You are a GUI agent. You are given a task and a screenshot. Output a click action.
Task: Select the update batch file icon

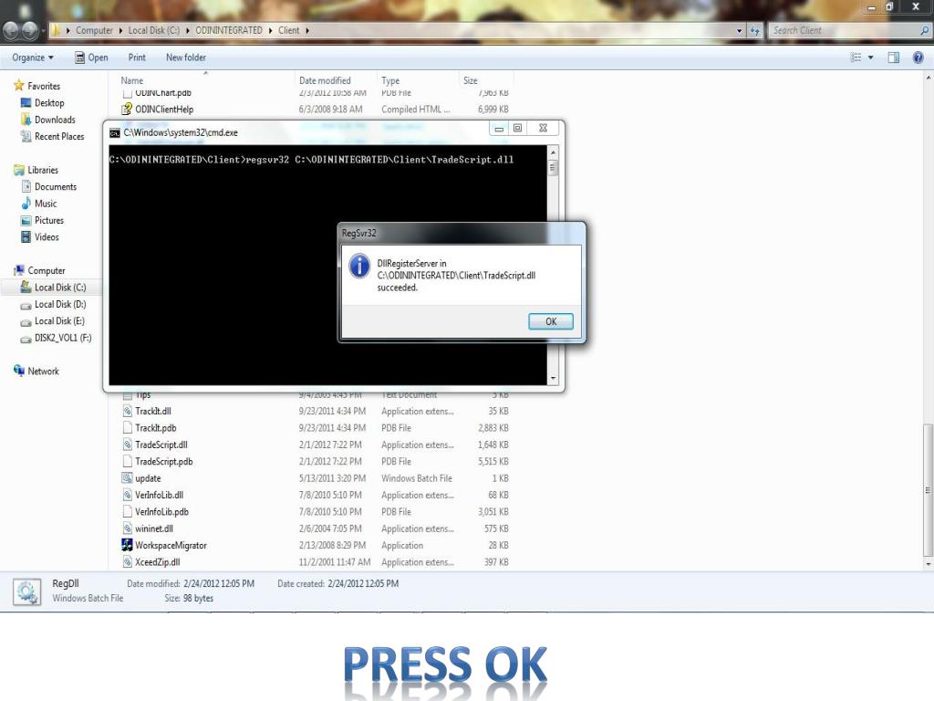coord(128,478)
